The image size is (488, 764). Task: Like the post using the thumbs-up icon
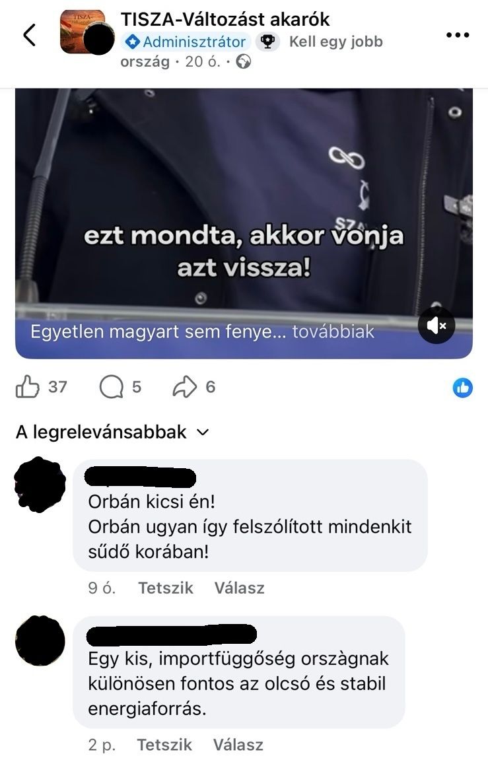coord(28,387)
